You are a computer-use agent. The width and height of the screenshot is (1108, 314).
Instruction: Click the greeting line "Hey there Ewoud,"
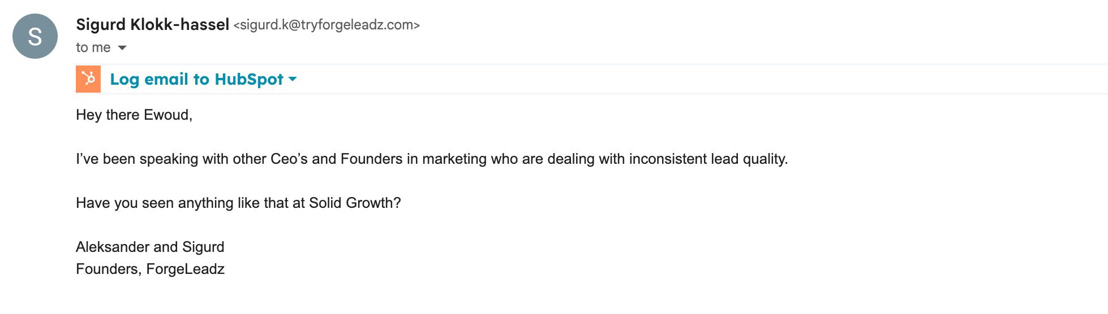[x=134, y=115]
